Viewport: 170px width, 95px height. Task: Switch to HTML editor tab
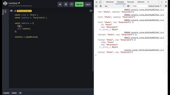[3, 12]
